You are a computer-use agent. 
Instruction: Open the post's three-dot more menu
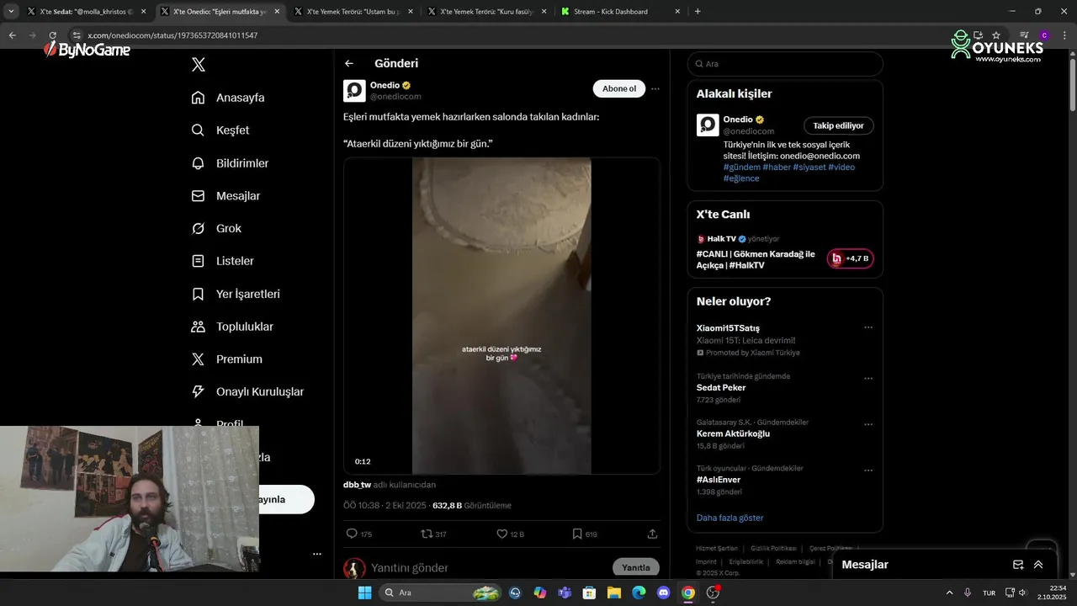click(x=655, y=88)
